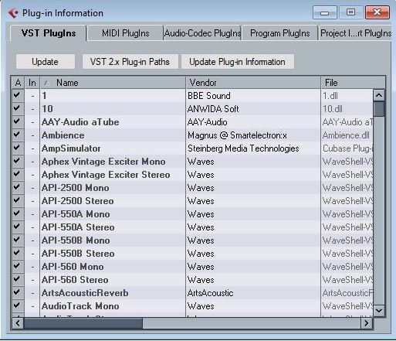Select the row named 1
Viewport: 396px width, 341px height.
[192, 96]
